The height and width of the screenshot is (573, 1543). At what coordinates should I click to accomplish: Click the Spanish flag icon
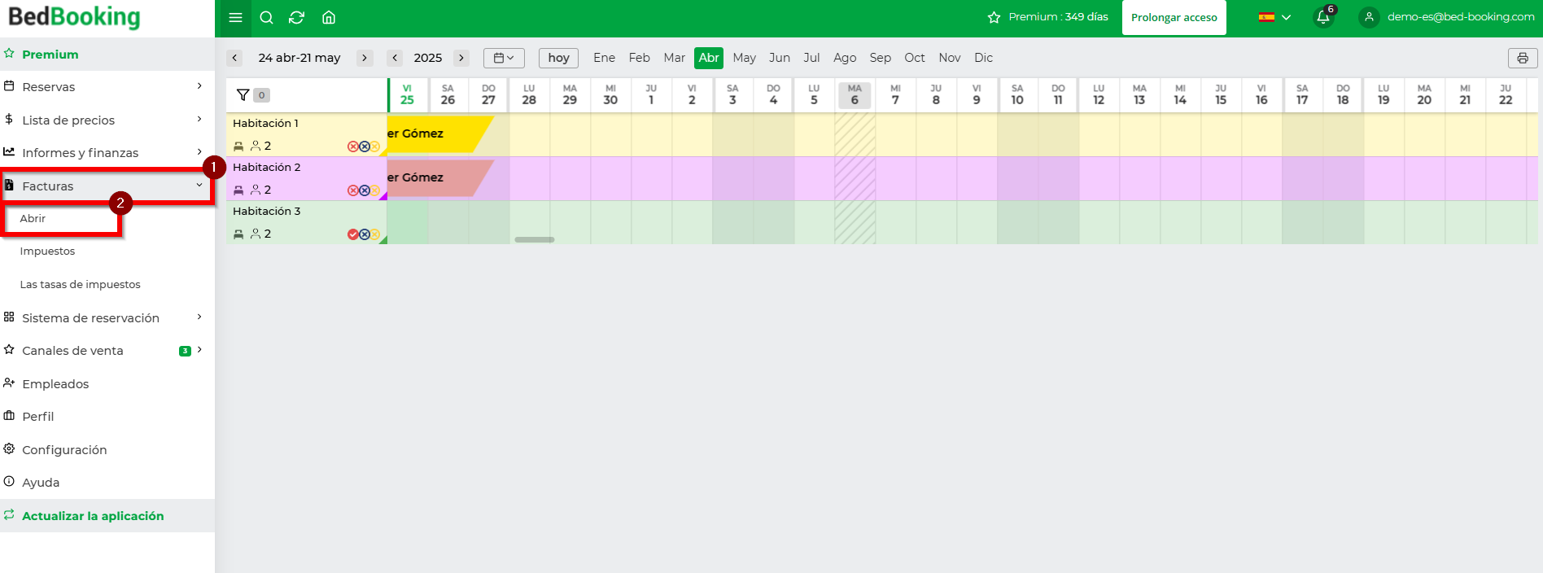click(1266, 17)
